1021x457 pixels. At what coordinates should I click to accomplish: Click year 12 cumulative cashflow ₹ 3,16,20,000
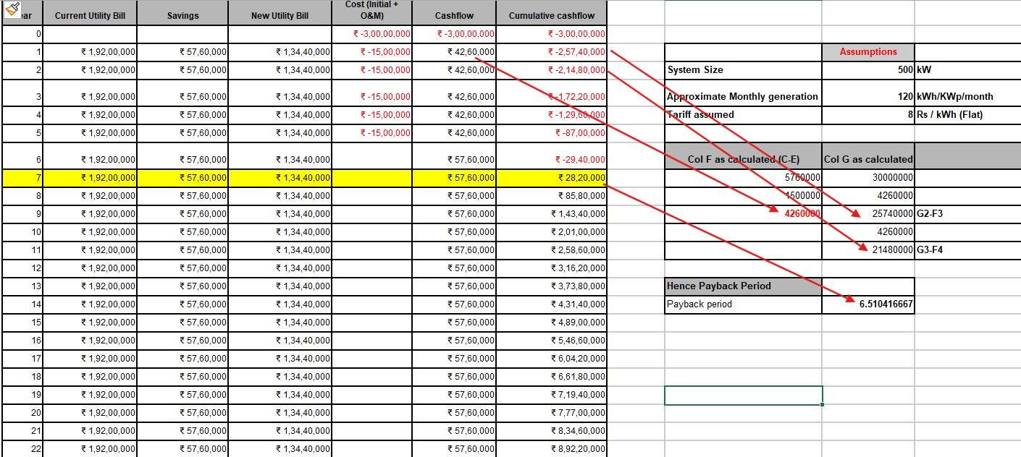[x=551, y=268]
